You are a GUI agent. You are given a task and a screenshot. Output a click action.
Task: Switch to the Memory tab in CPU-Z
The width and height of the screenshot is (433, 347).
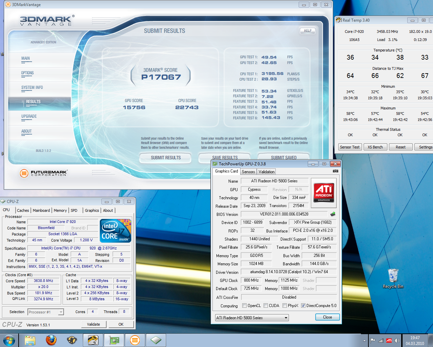point(60,210)
